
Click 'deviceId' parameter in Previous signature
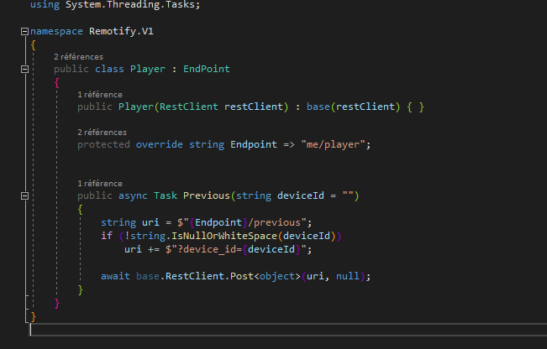click(x=300, y=195)
